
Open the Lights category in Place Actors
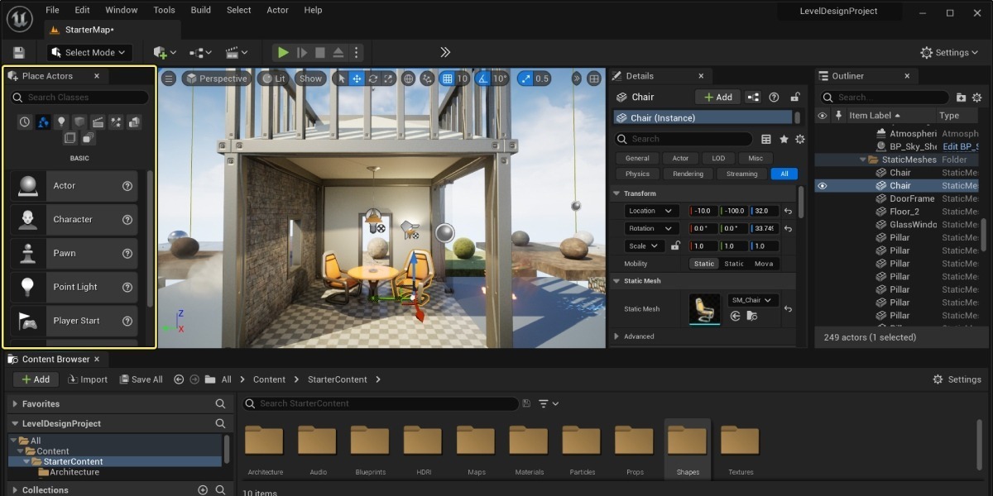pos(61,122)
